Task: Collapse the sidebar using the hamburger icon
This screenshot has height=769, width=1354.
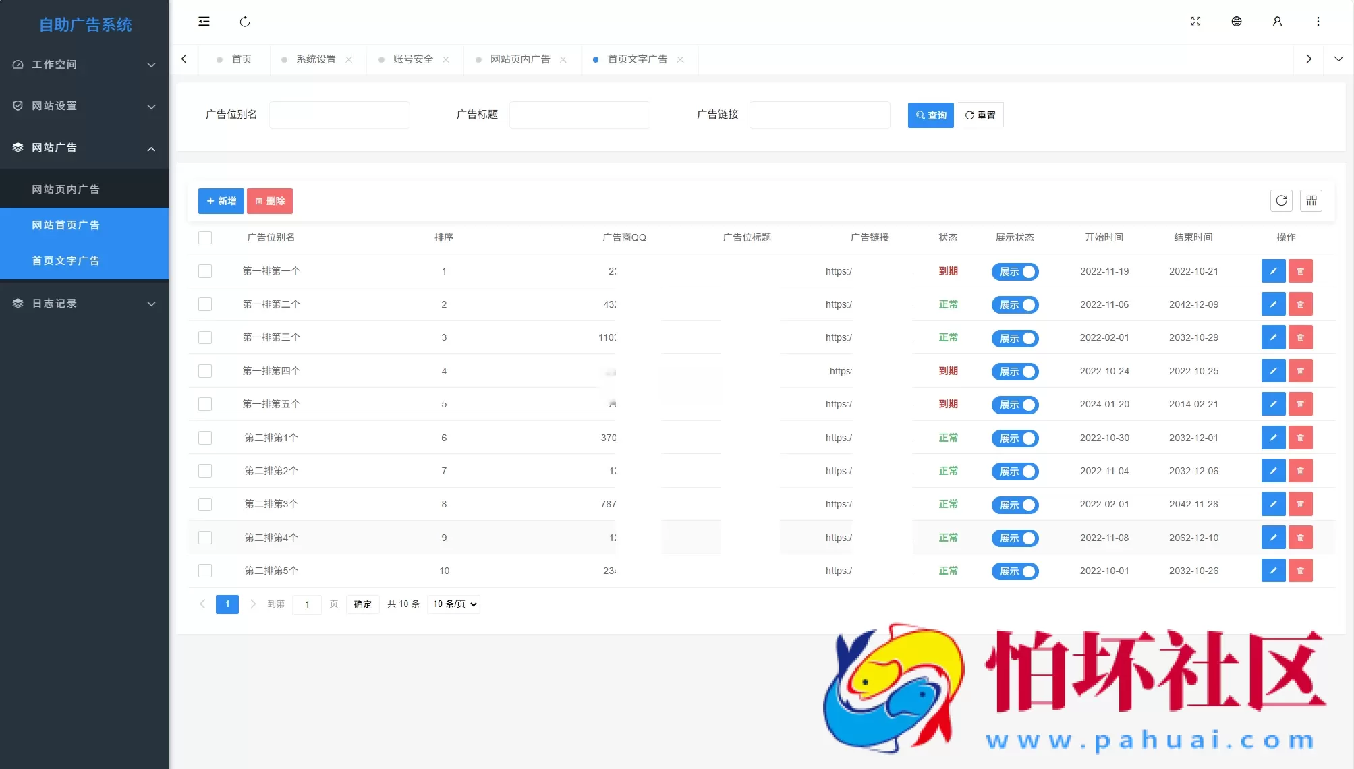Action: [x=204, y=22]
